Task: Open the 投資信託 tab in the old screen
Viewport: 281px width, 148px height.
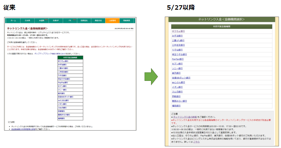Action: point(84,21)
